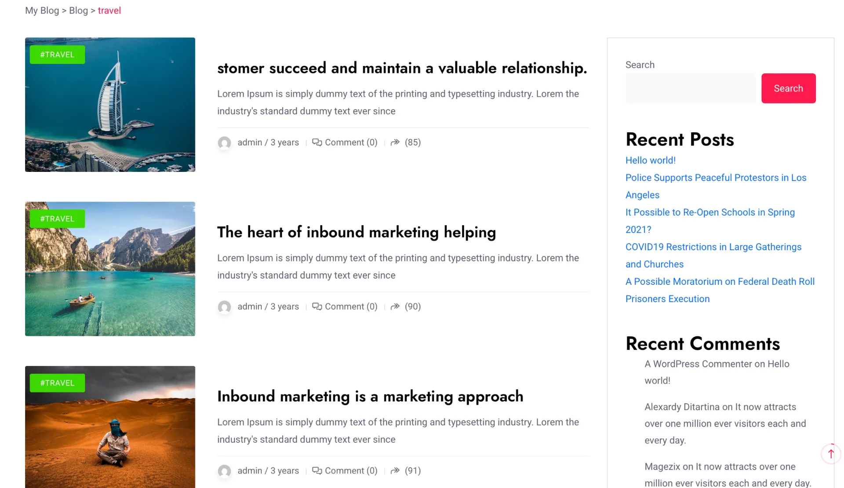Image resolution: width=844 pixels, height=488 pixels.
Task: Click comment icon on the heart of inbound post
Action: 316,306
